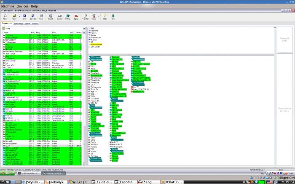Switch to Total Commander in XP taskbar
The image size is (295, 184).
tap(28, 173)
